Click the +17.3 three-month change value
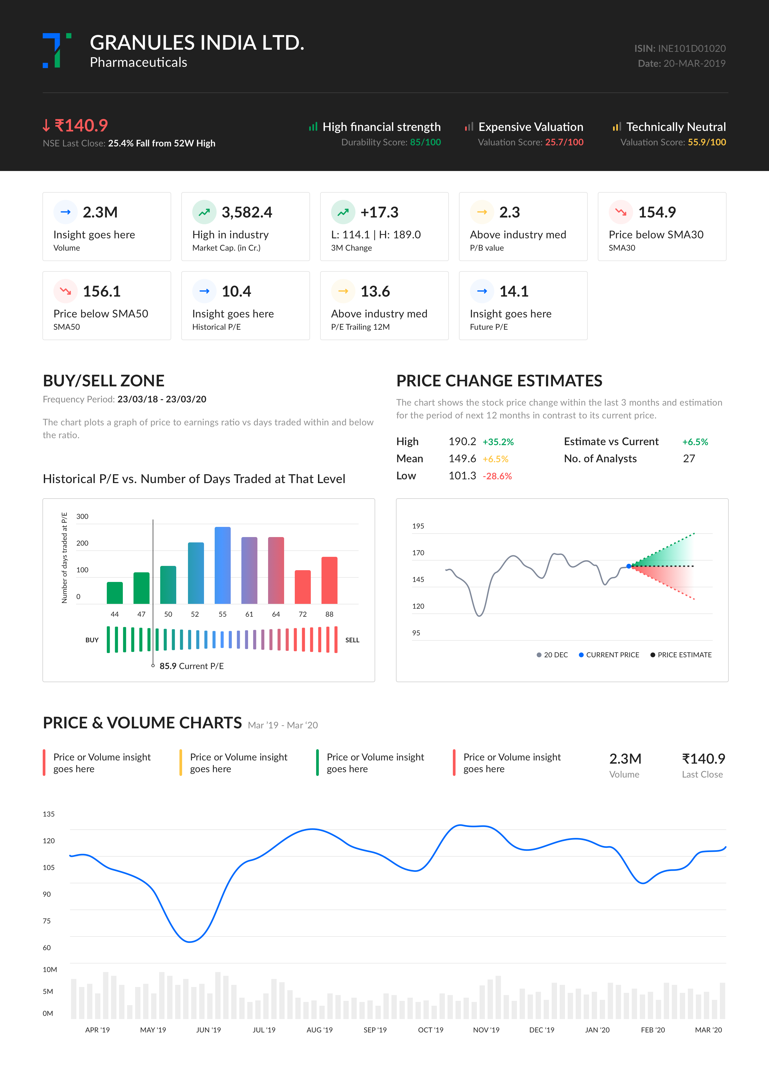The height and width of the screenshot is (1088, 769). pyautogui.click(x=379, y=212)
